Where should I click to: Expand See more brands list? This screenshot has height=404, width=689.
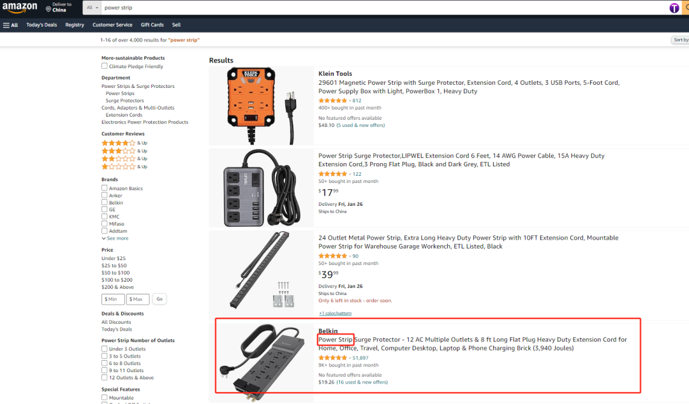[x=115, y=238]
